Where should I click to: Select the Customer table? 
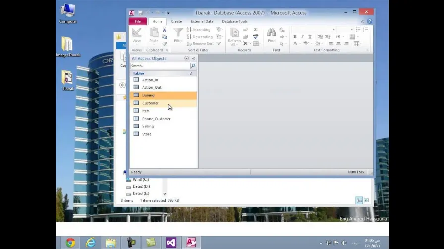164,103
